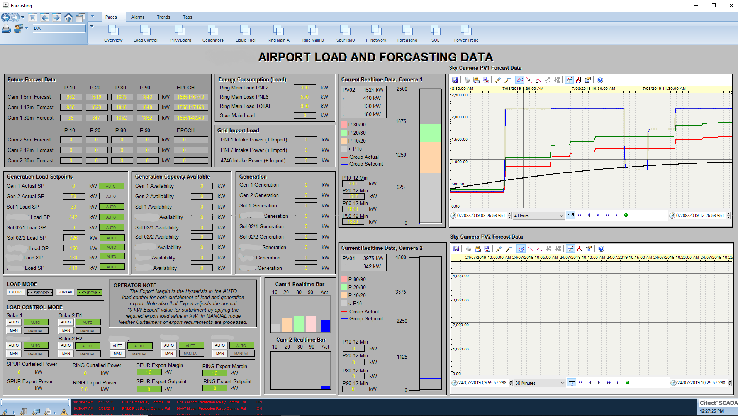Expand the 4 Hours time span dropdown

click(561, 216)
